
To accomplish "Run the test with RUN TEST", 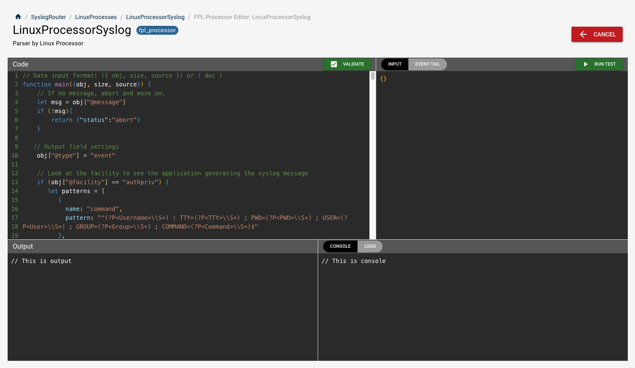I will (599, 64).
